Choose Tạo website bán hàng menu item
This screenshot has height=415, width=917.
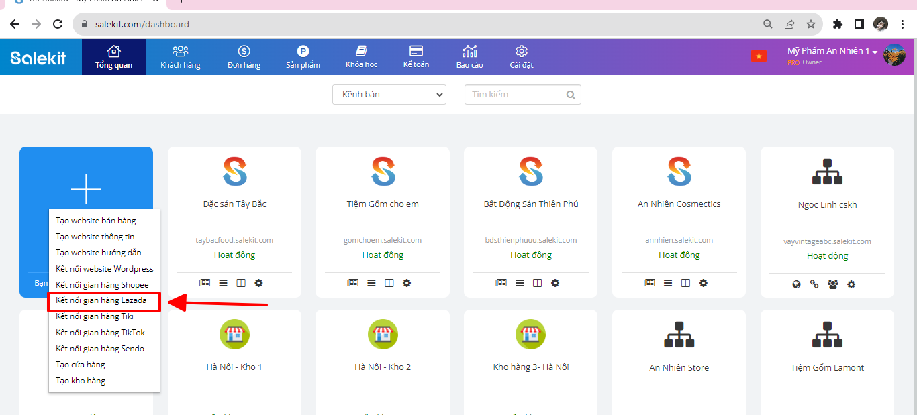96,221
